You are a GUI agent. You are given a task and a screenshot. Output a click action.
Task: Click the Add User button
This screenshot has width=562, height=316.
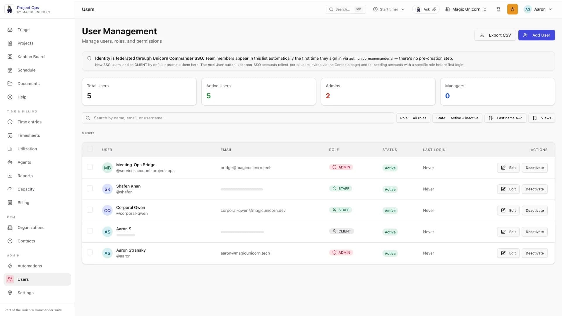pyautogui.click(x=537, y=35)
